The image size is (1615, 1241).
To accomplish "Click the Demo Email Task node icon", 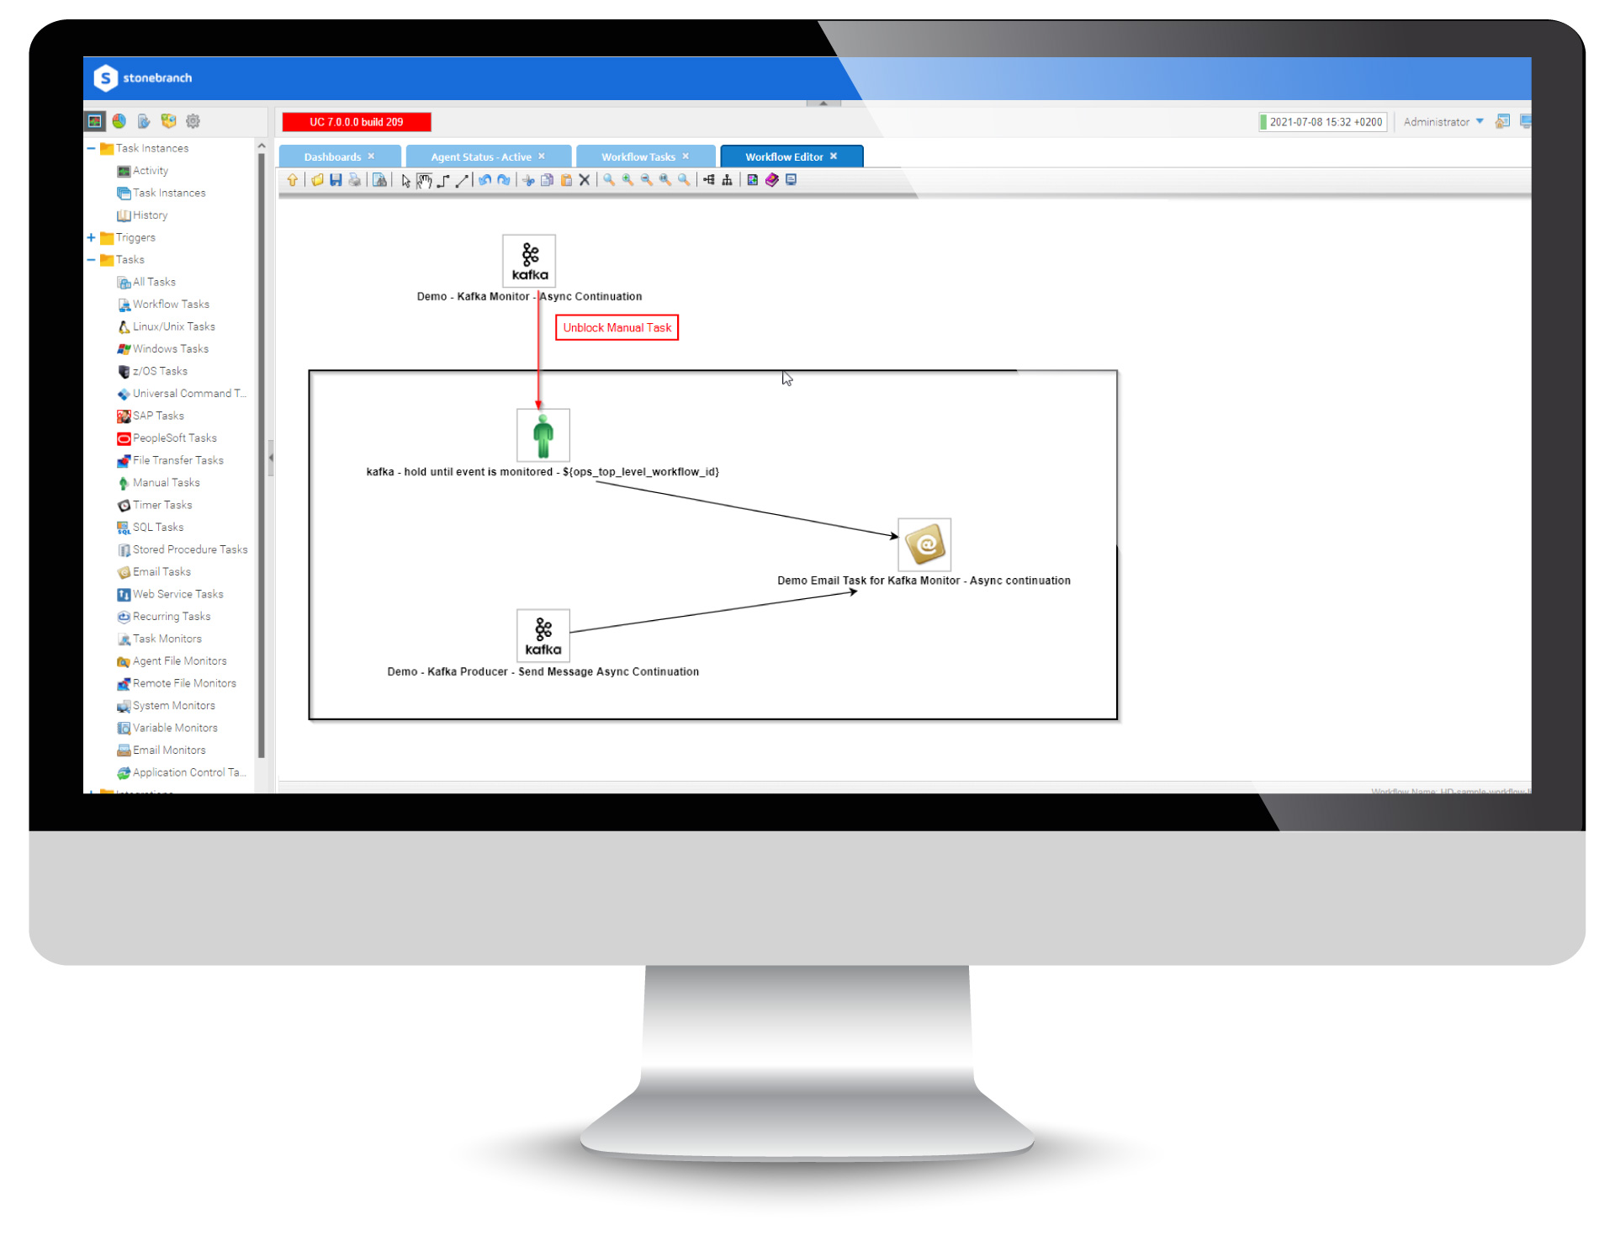I will point(927,545).
